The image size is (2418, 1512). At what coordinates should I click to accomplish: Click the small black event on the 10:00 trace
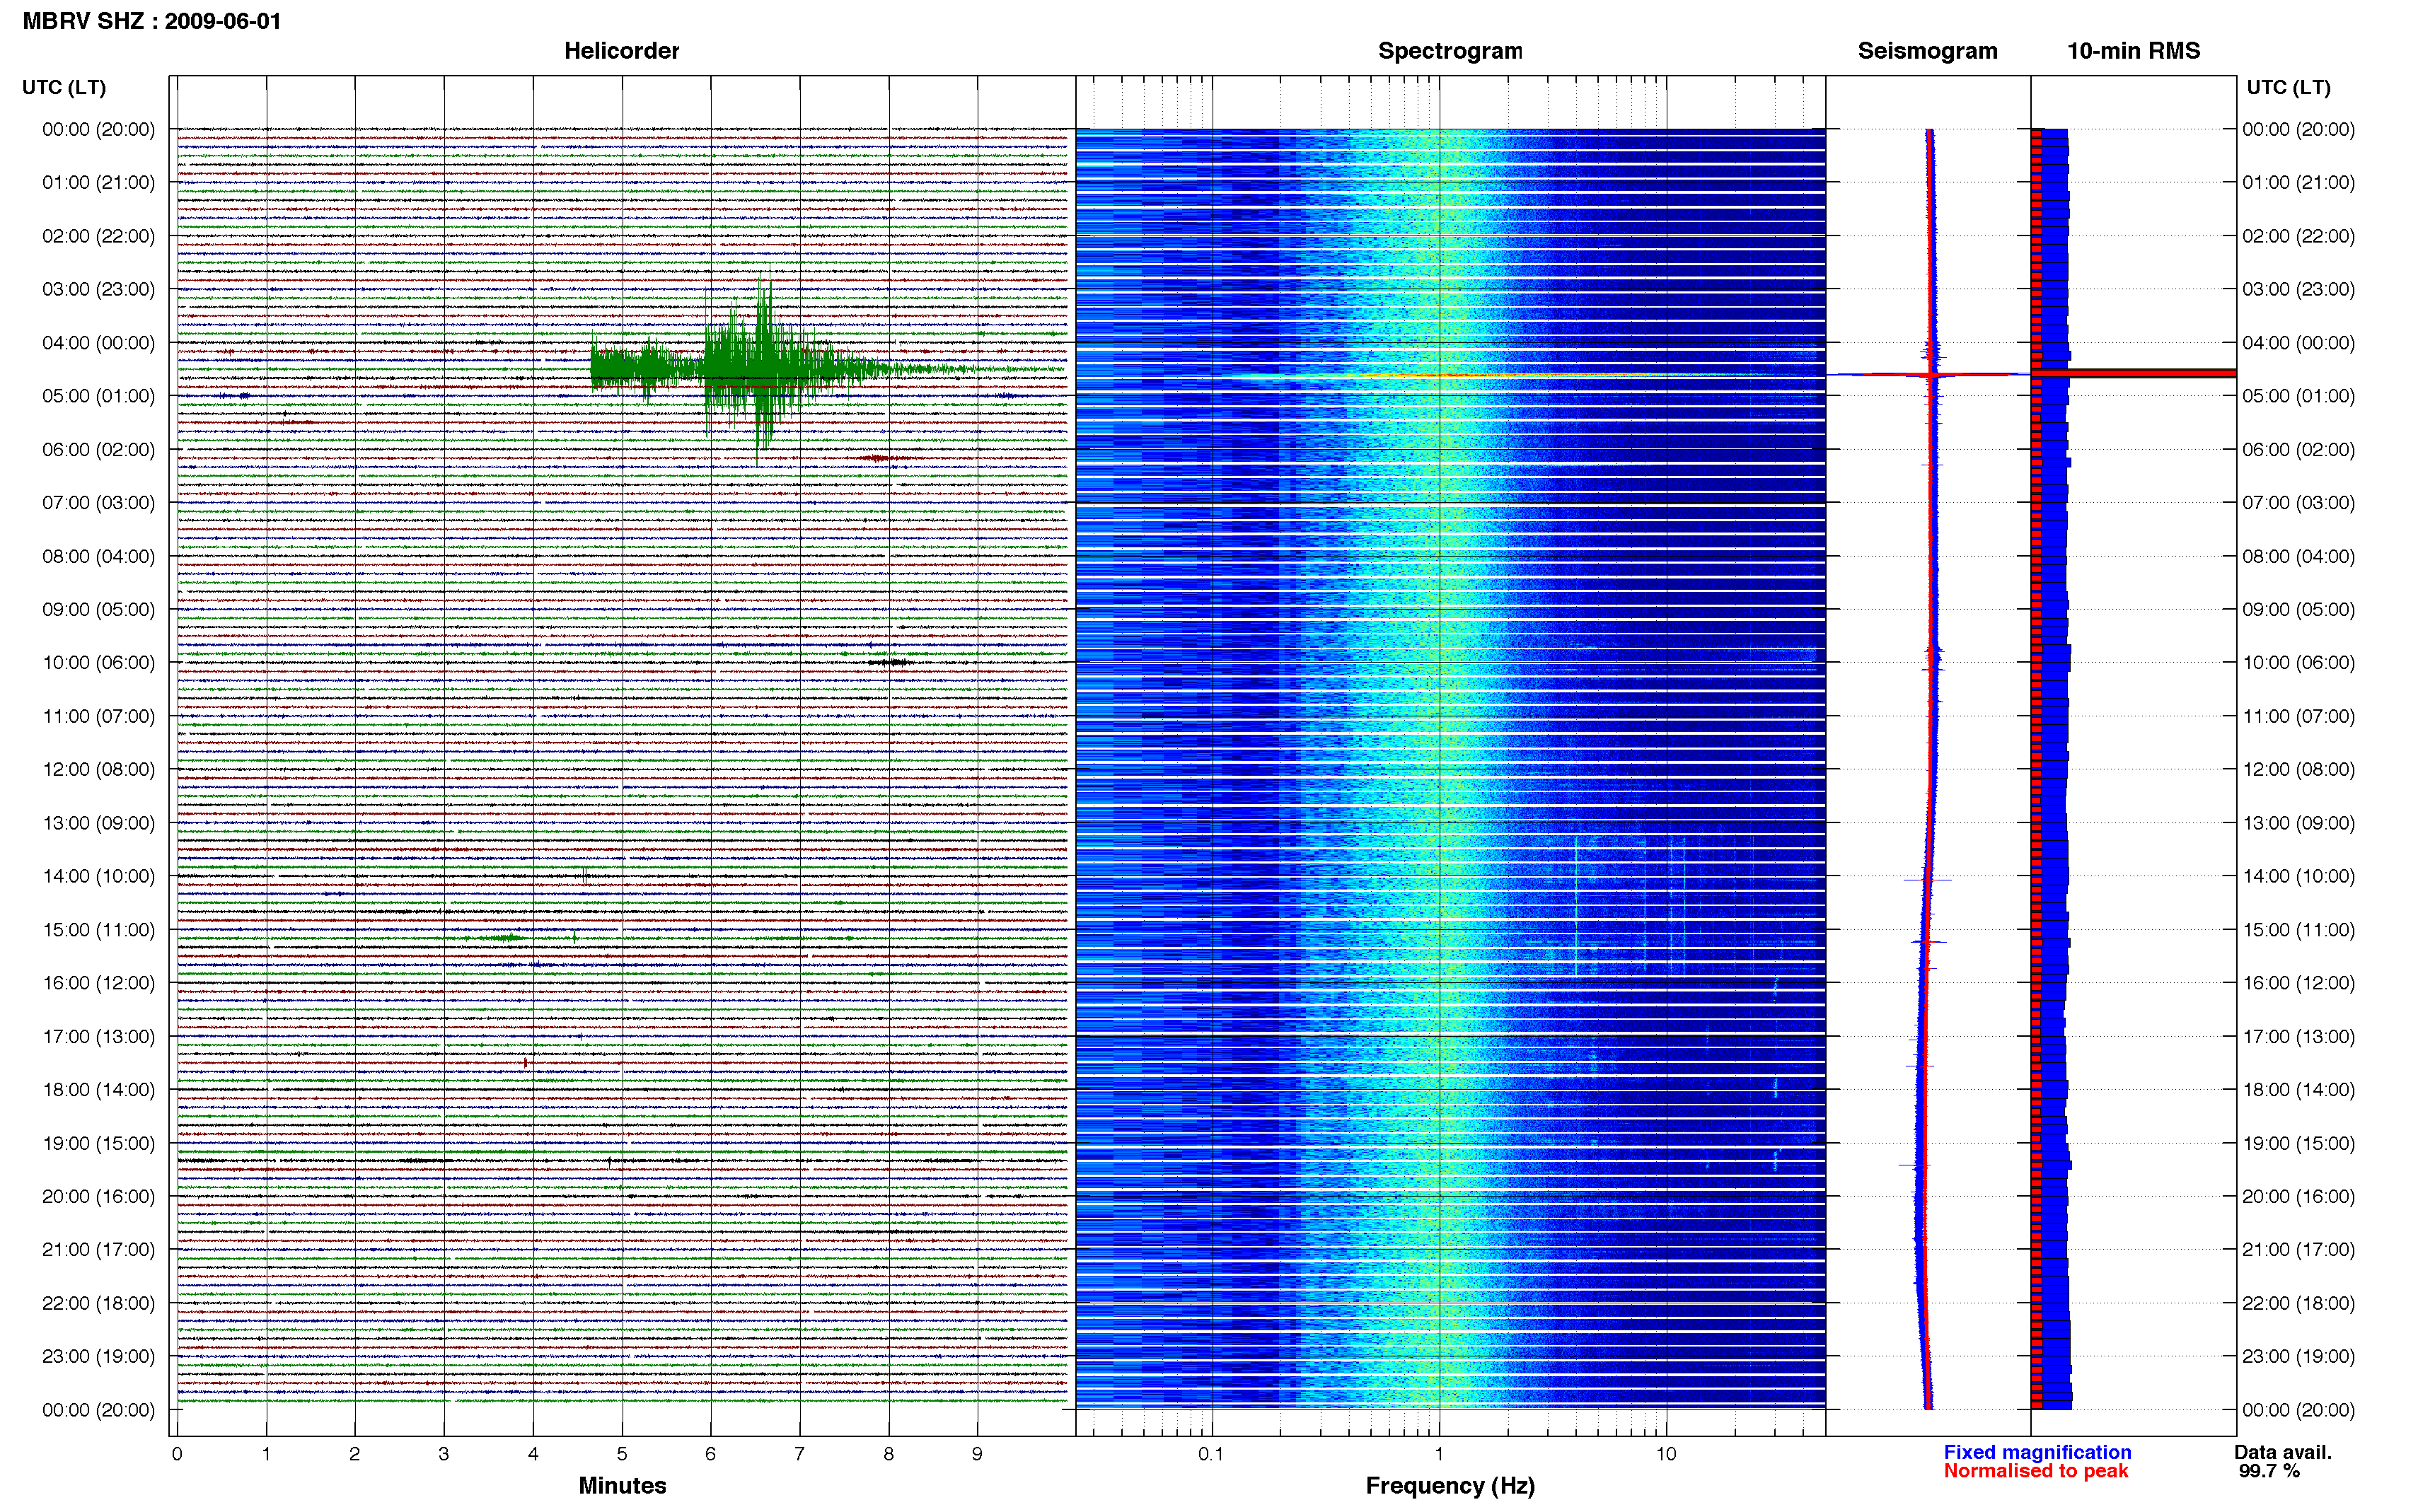coord(889,662)
